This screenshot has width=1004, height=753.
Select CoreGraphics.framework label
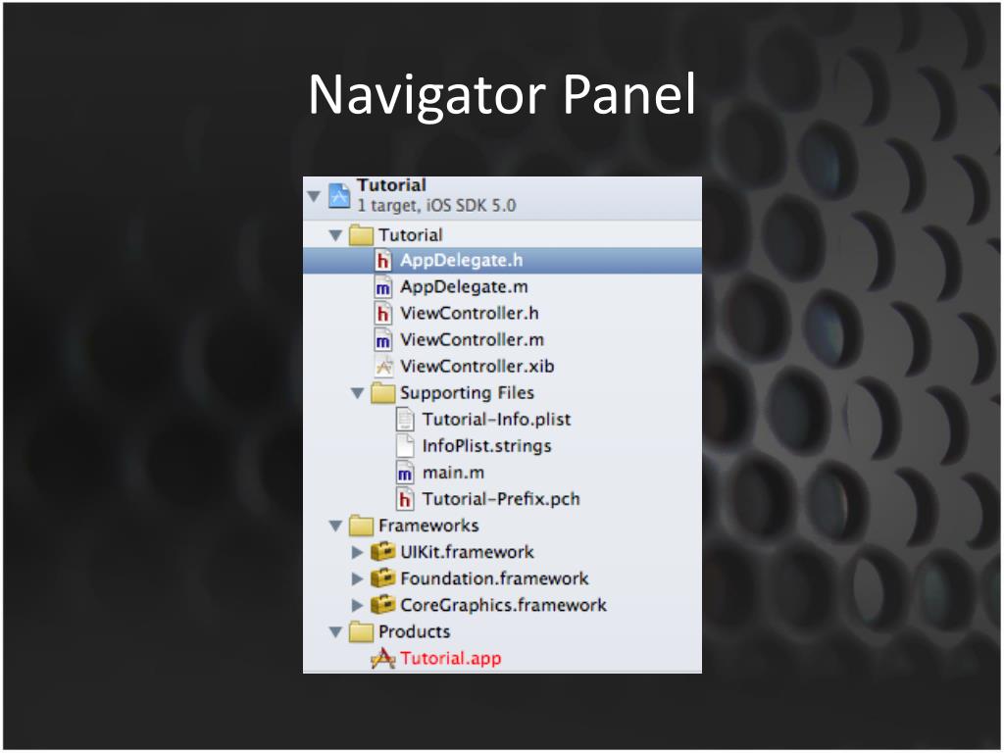tap(503, 605)
